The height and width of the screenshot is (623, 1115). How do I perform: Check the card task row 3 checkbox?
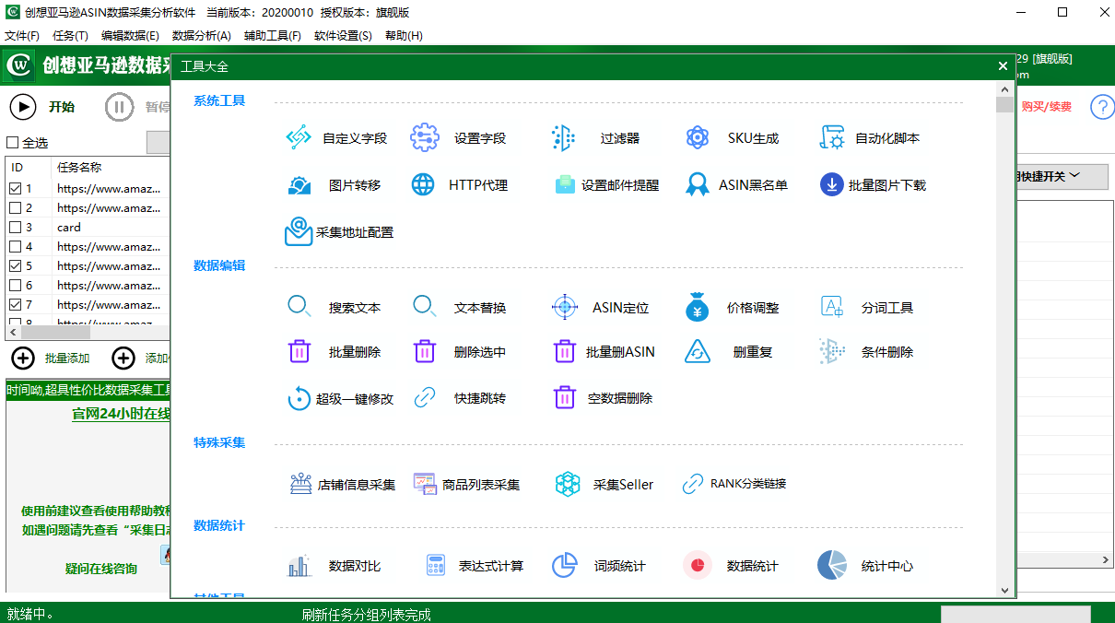pos(15,227)
